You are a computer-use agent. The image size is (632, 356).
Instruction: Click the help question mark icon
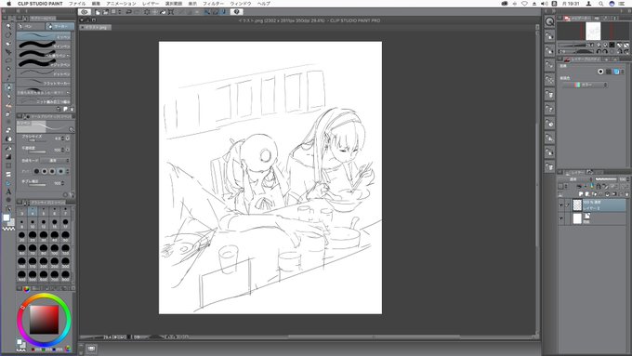[x=237, y=12]
